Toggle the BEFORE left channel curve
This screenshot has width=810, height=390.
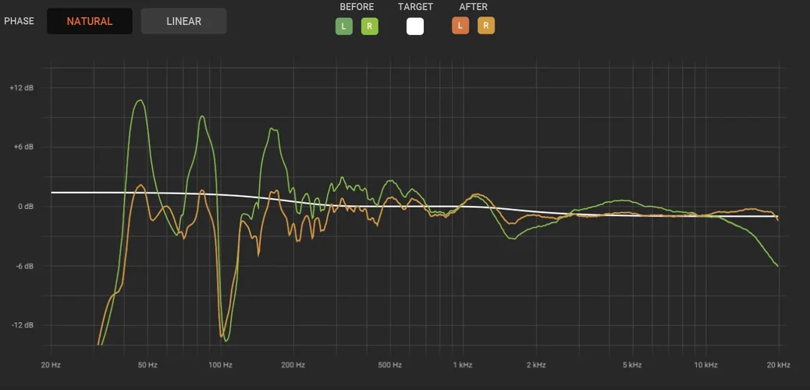[344, 26]
